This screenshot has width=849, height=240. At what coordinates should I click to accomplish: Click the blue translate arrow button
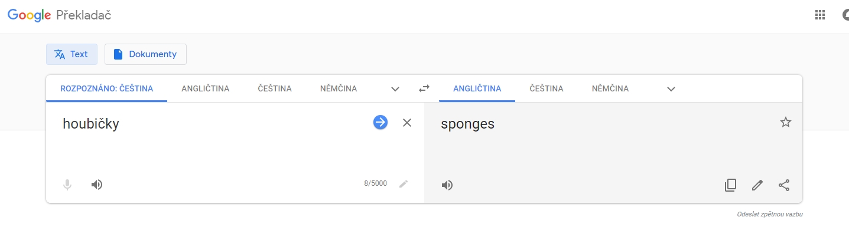(x=380, y=122)
